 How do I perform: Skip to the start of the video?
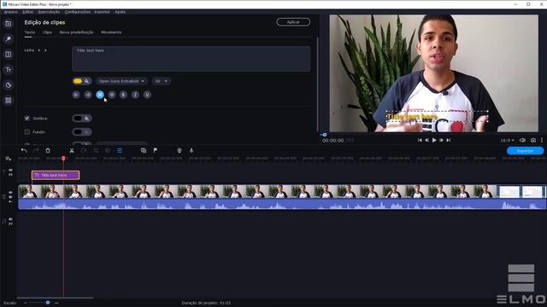(x=420, y=140)
